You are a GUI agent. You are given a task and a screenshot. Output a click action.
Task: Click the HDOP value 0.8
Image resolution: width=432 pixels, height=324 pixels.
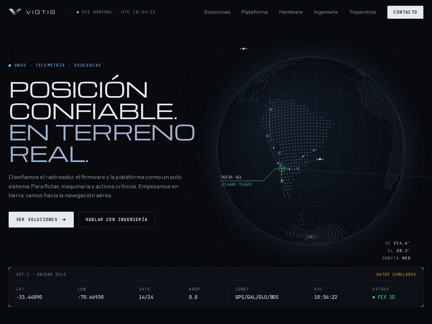(193, 297)
